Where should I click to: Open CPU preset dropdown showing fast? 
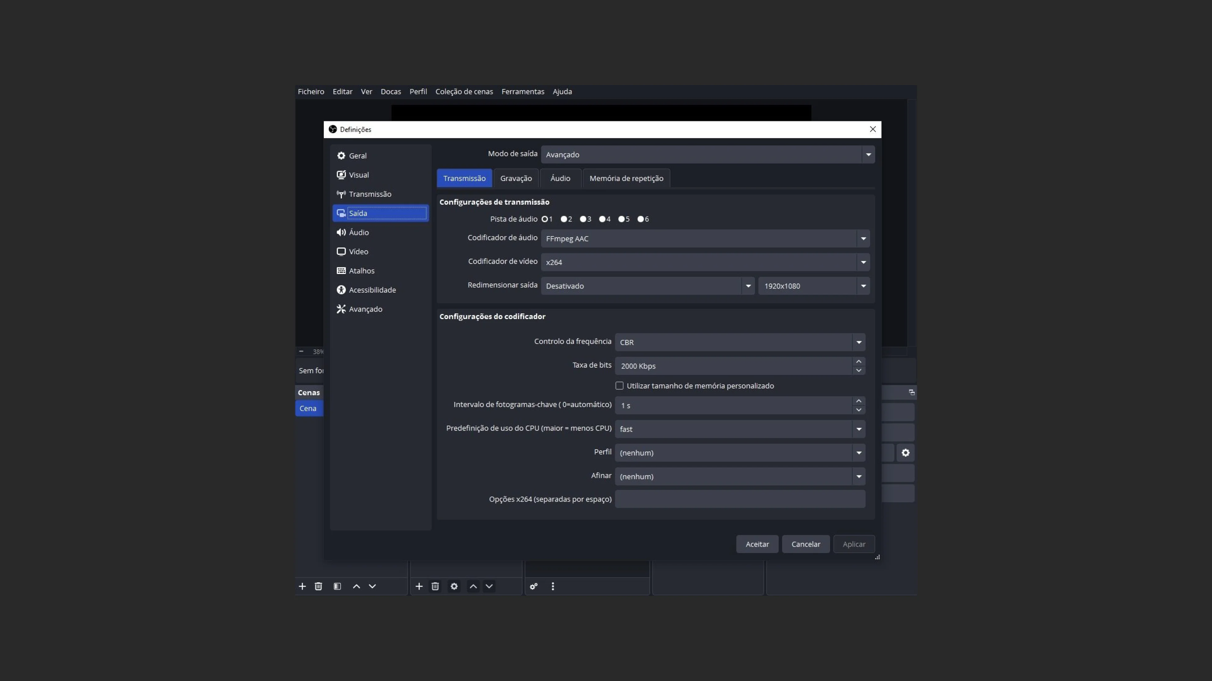pos(740,429)
